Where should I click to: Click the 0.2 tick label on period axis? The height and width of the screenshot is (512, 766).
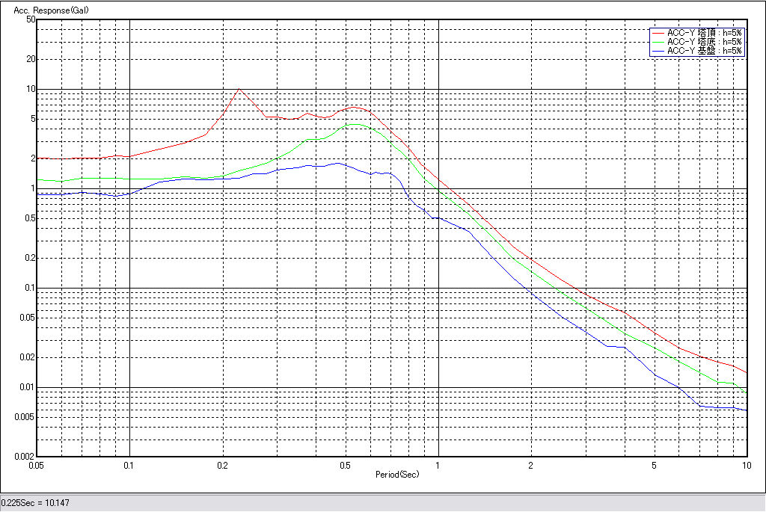(x=222, y=466)
